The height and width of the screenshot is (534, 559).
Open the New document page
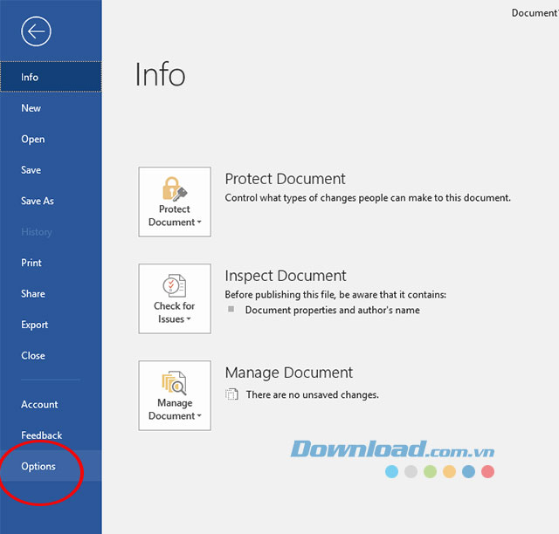pos(31,108)
